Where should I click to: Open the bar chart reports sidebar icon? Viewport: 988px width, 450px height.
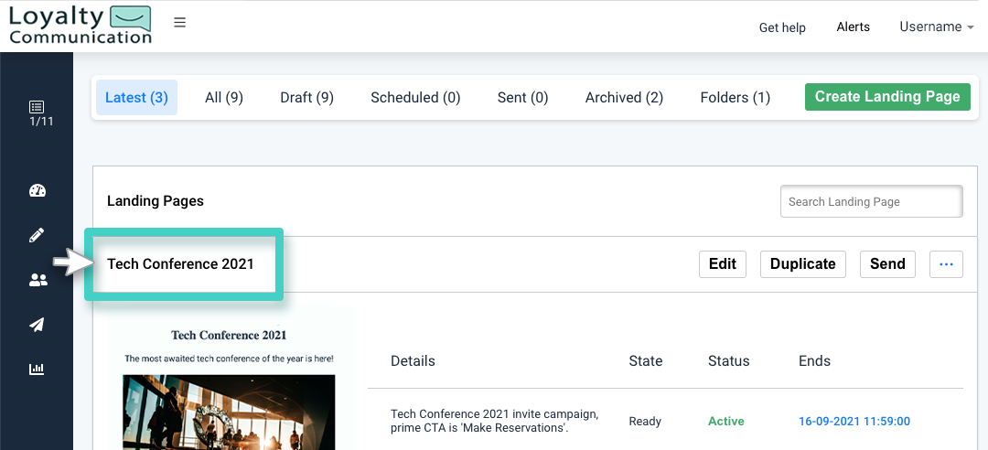point(37,369)
